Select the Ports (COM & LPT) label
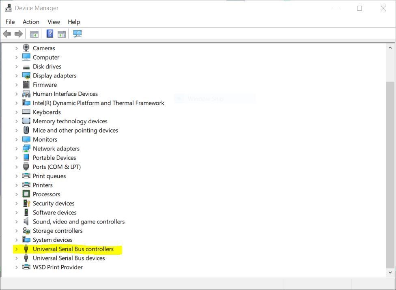This screenshot has width=396, height=290. coord(57,167)
